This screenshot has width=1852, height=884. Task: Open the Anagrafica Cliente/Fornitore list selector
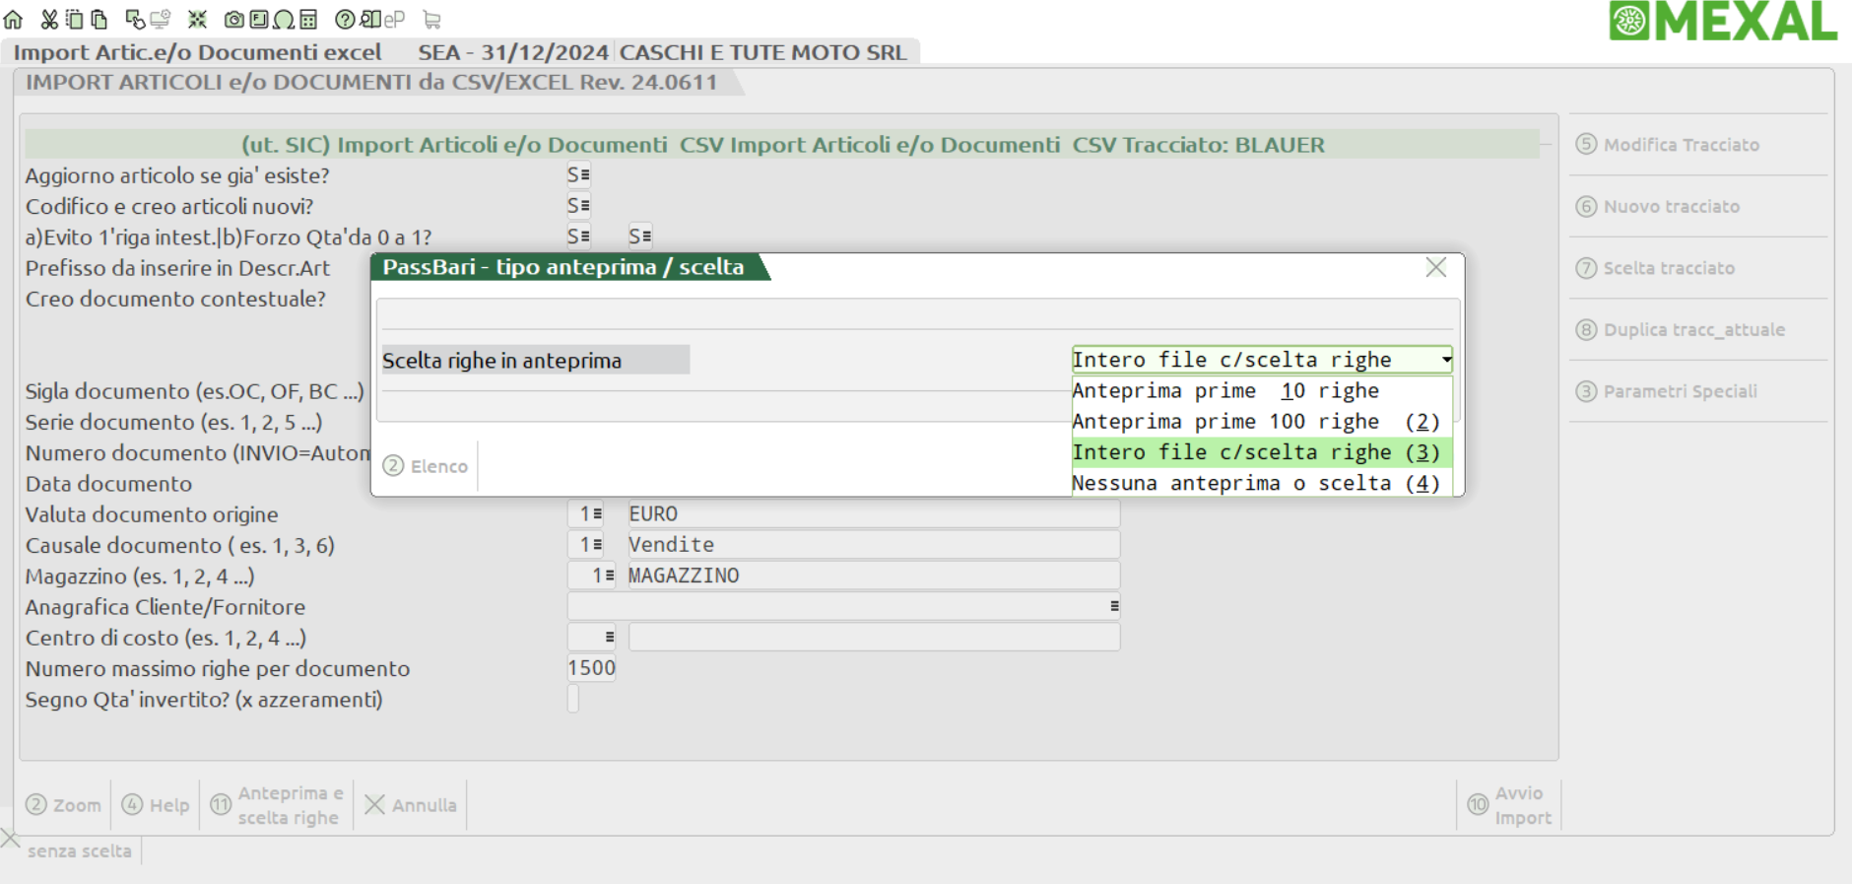pyautogui.click(x=1114, y=606)
